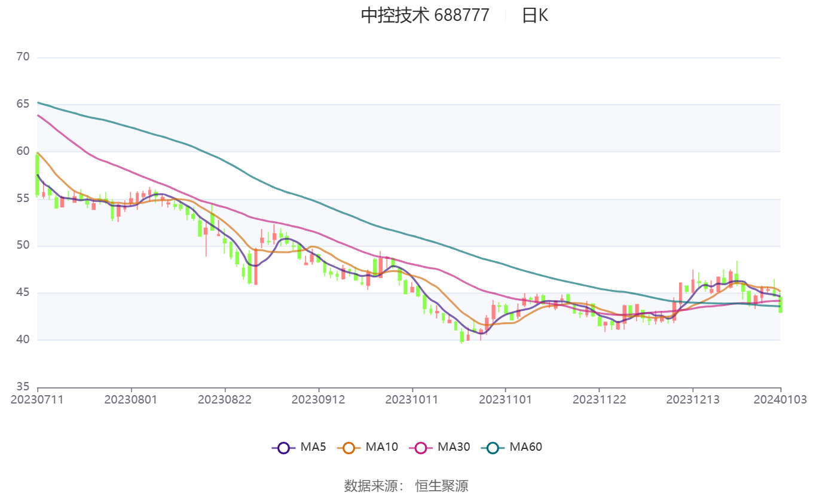Toggle the MA30 legend series

point(439,447)
